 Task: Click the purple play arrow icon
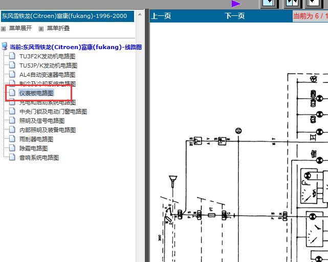[x=236, y=4]
